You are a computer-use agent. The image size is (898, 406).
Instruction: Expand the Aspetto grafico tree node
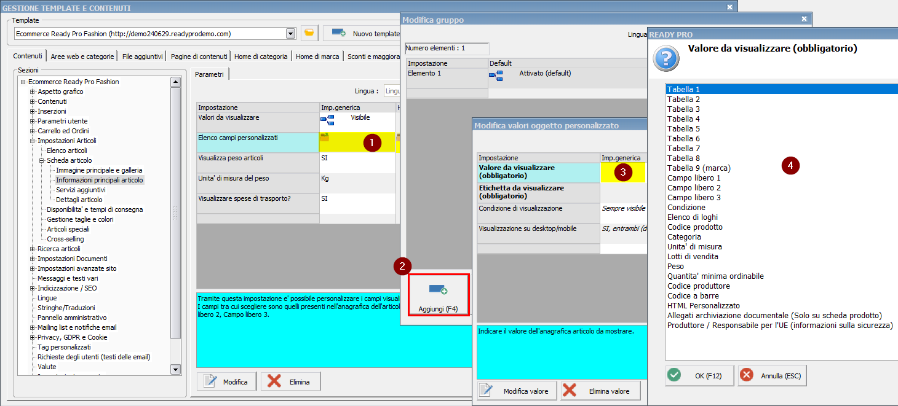(33, 92)
